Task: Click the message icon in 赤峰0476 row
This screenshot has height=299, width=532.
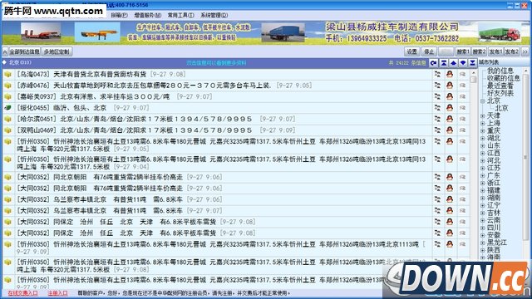Action: (462, 86)
